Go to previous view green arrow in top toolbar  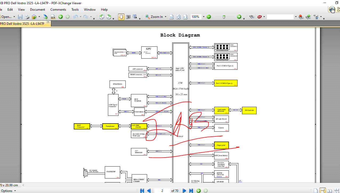coord(60,17)
